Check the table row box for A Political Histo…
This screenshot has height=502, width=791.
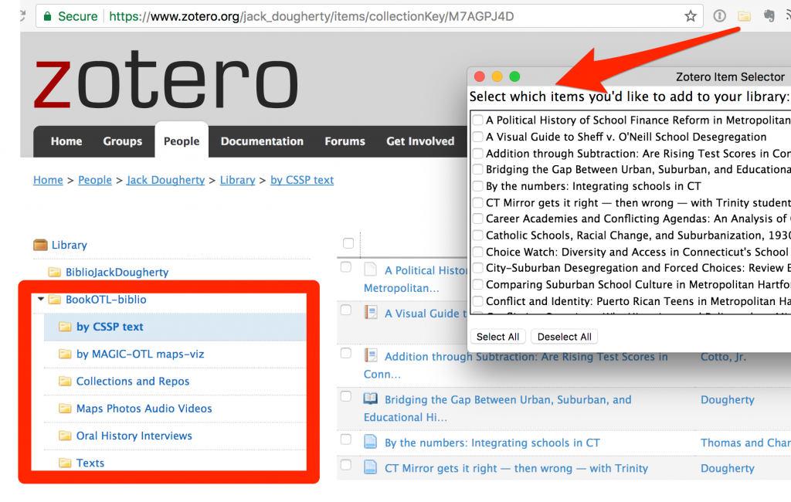click(x=345, y=267)
